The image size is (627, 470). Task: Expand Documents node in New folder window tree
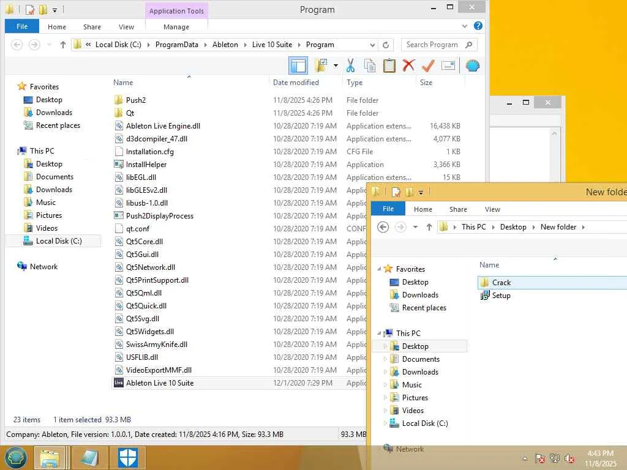[x=385, y=359]
